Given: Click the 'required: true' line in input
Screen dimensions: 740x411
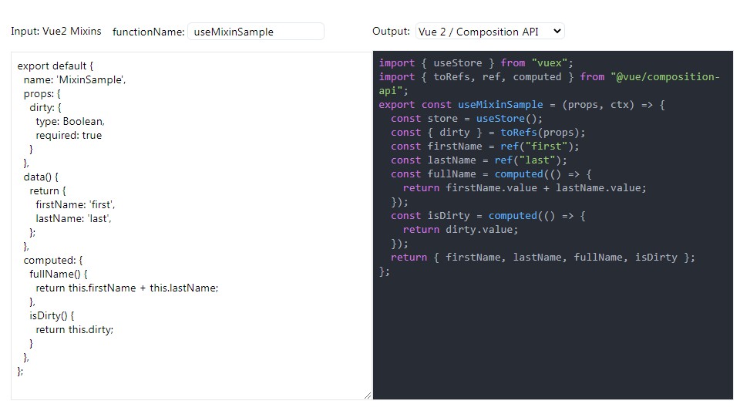Looking at the screenshot, I should coord(69,135).
